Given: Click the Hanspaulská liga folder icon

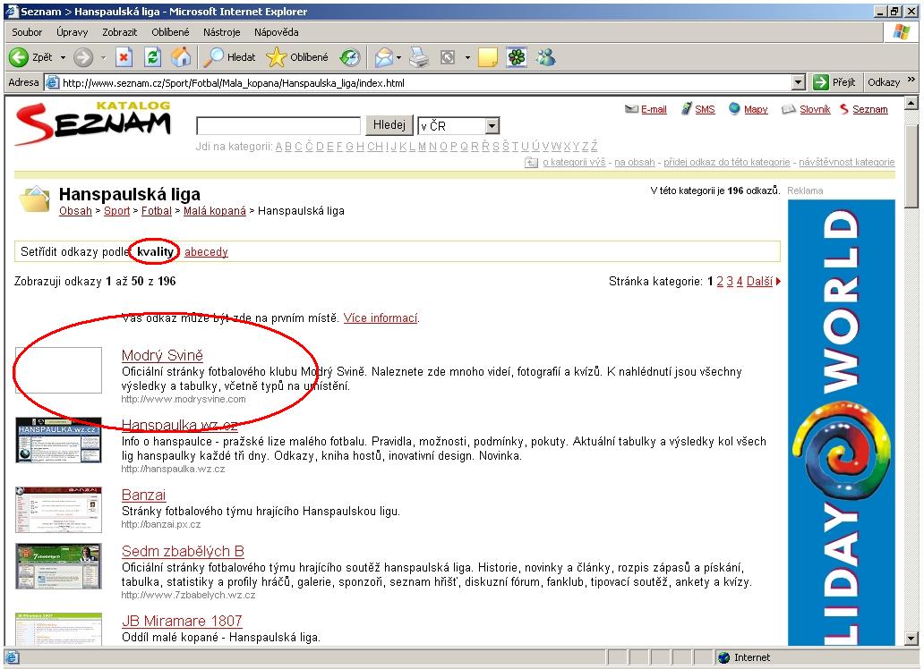Looking at the screenshot, I should (34, 199).
